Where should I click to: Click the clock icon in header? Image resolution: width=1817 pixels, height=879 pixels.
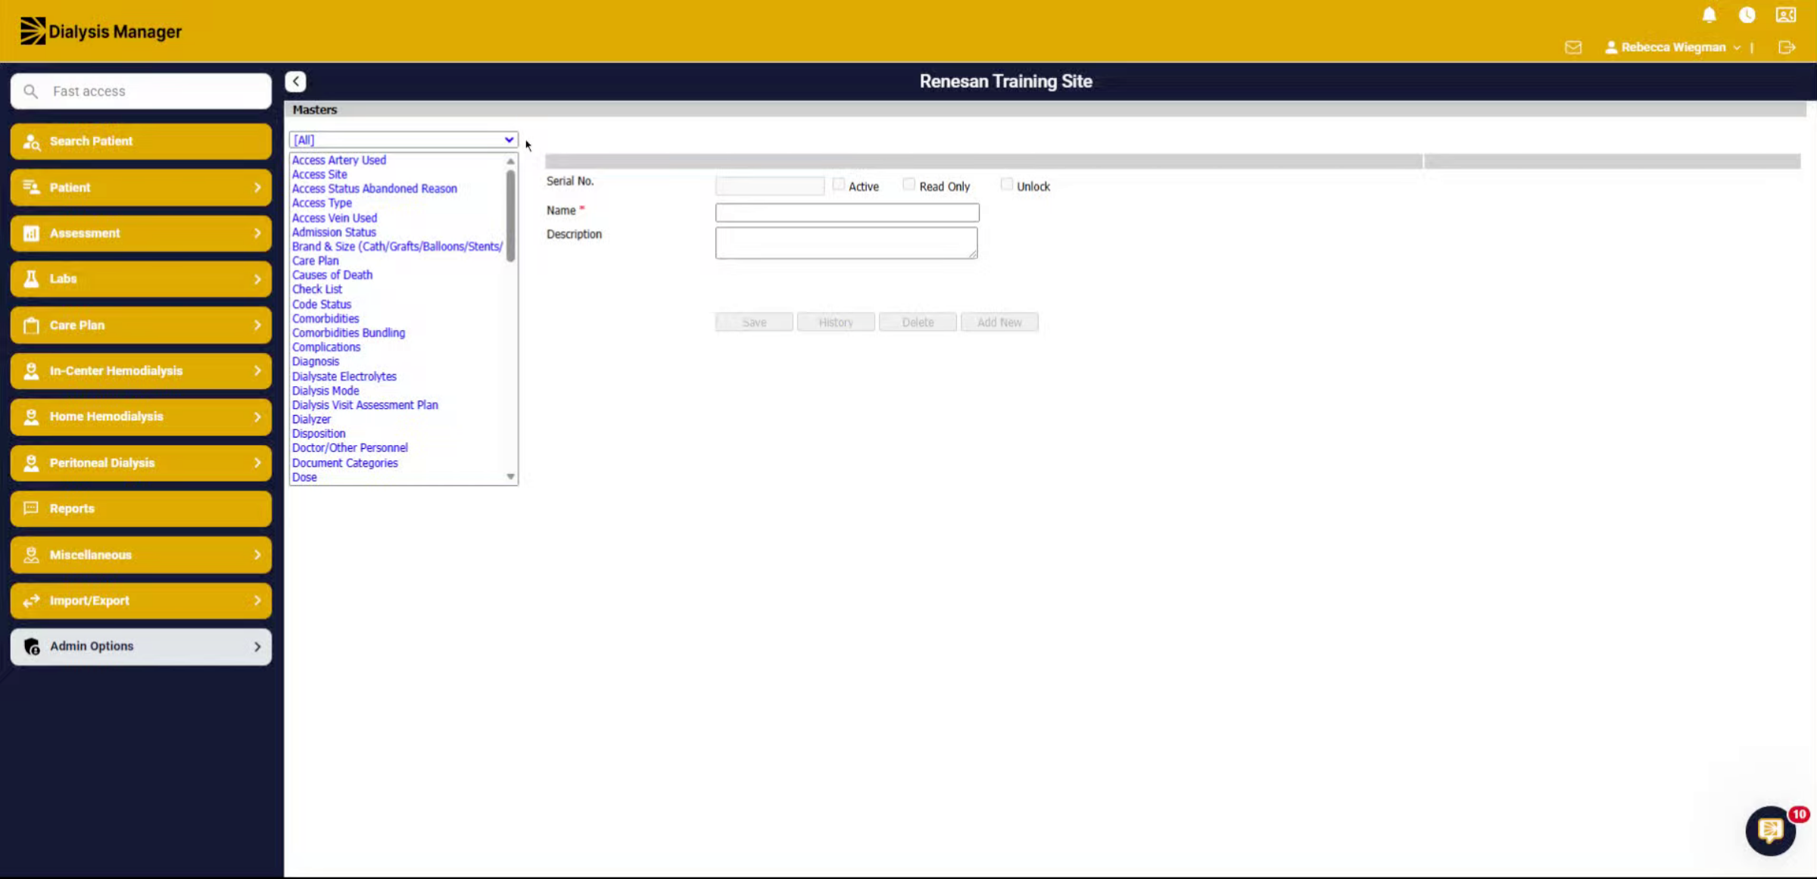tap(1747, 15)
